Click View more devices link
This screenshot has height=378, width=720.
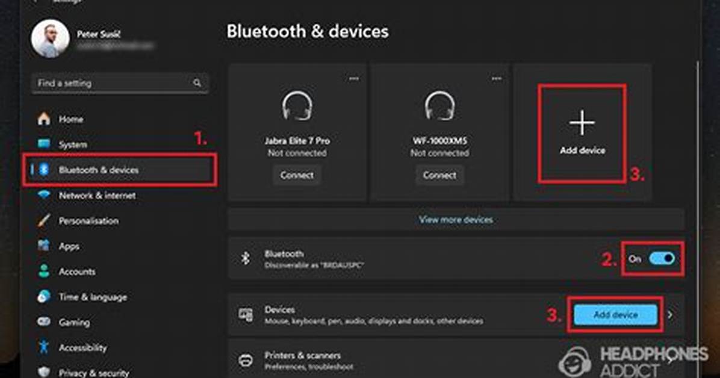(x=456, y=220)
